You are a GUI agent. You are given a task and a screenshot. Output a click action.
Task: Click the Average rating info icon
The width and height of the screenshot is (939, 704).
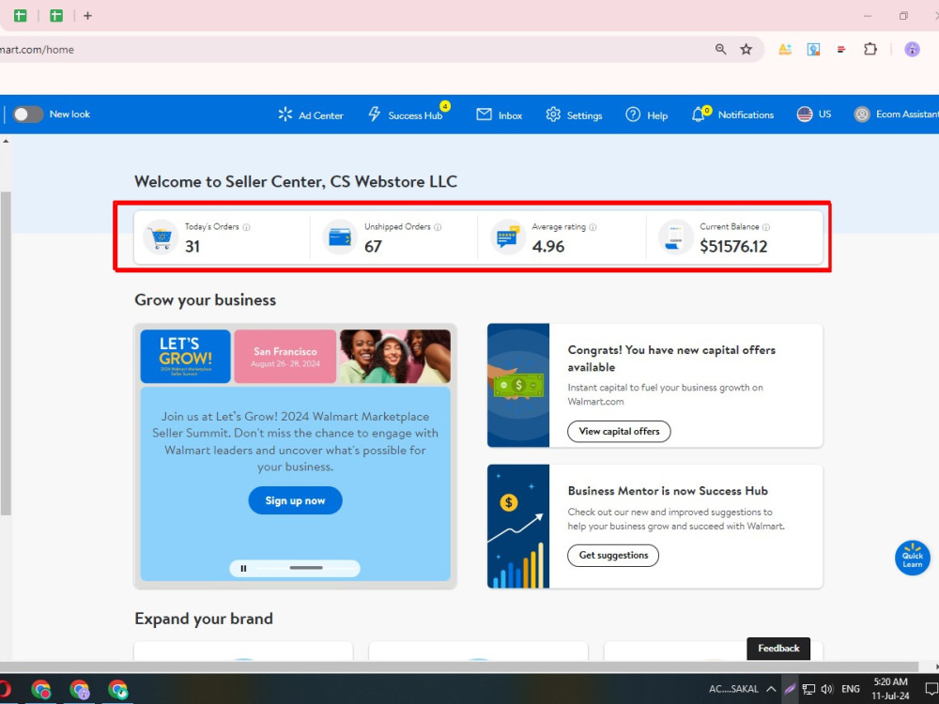click(x=593, y=227)
